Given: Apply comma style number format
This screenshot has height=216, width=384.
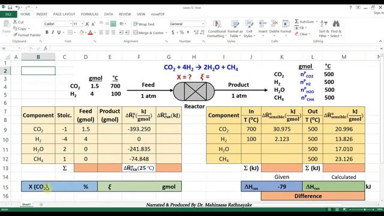Looking at the screenshot, I should pyautogui.click(x=188, y=32).
